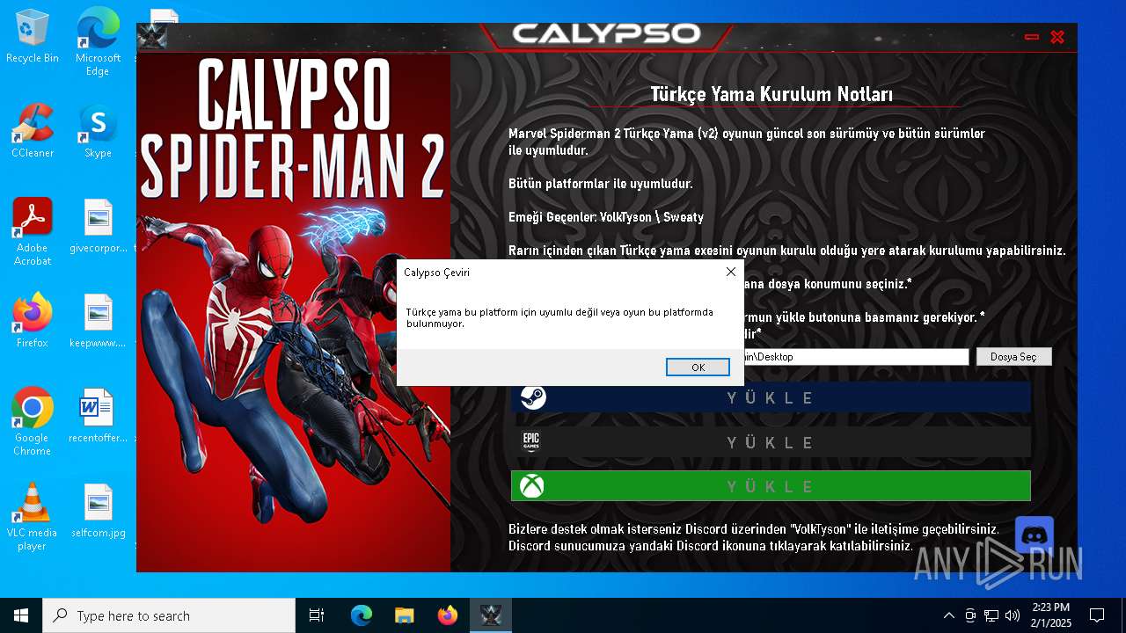This screenshot has height=633, width=1126.
Task: Open Google Chrome desktop shortcut
Action: click(x=33, y=422)
